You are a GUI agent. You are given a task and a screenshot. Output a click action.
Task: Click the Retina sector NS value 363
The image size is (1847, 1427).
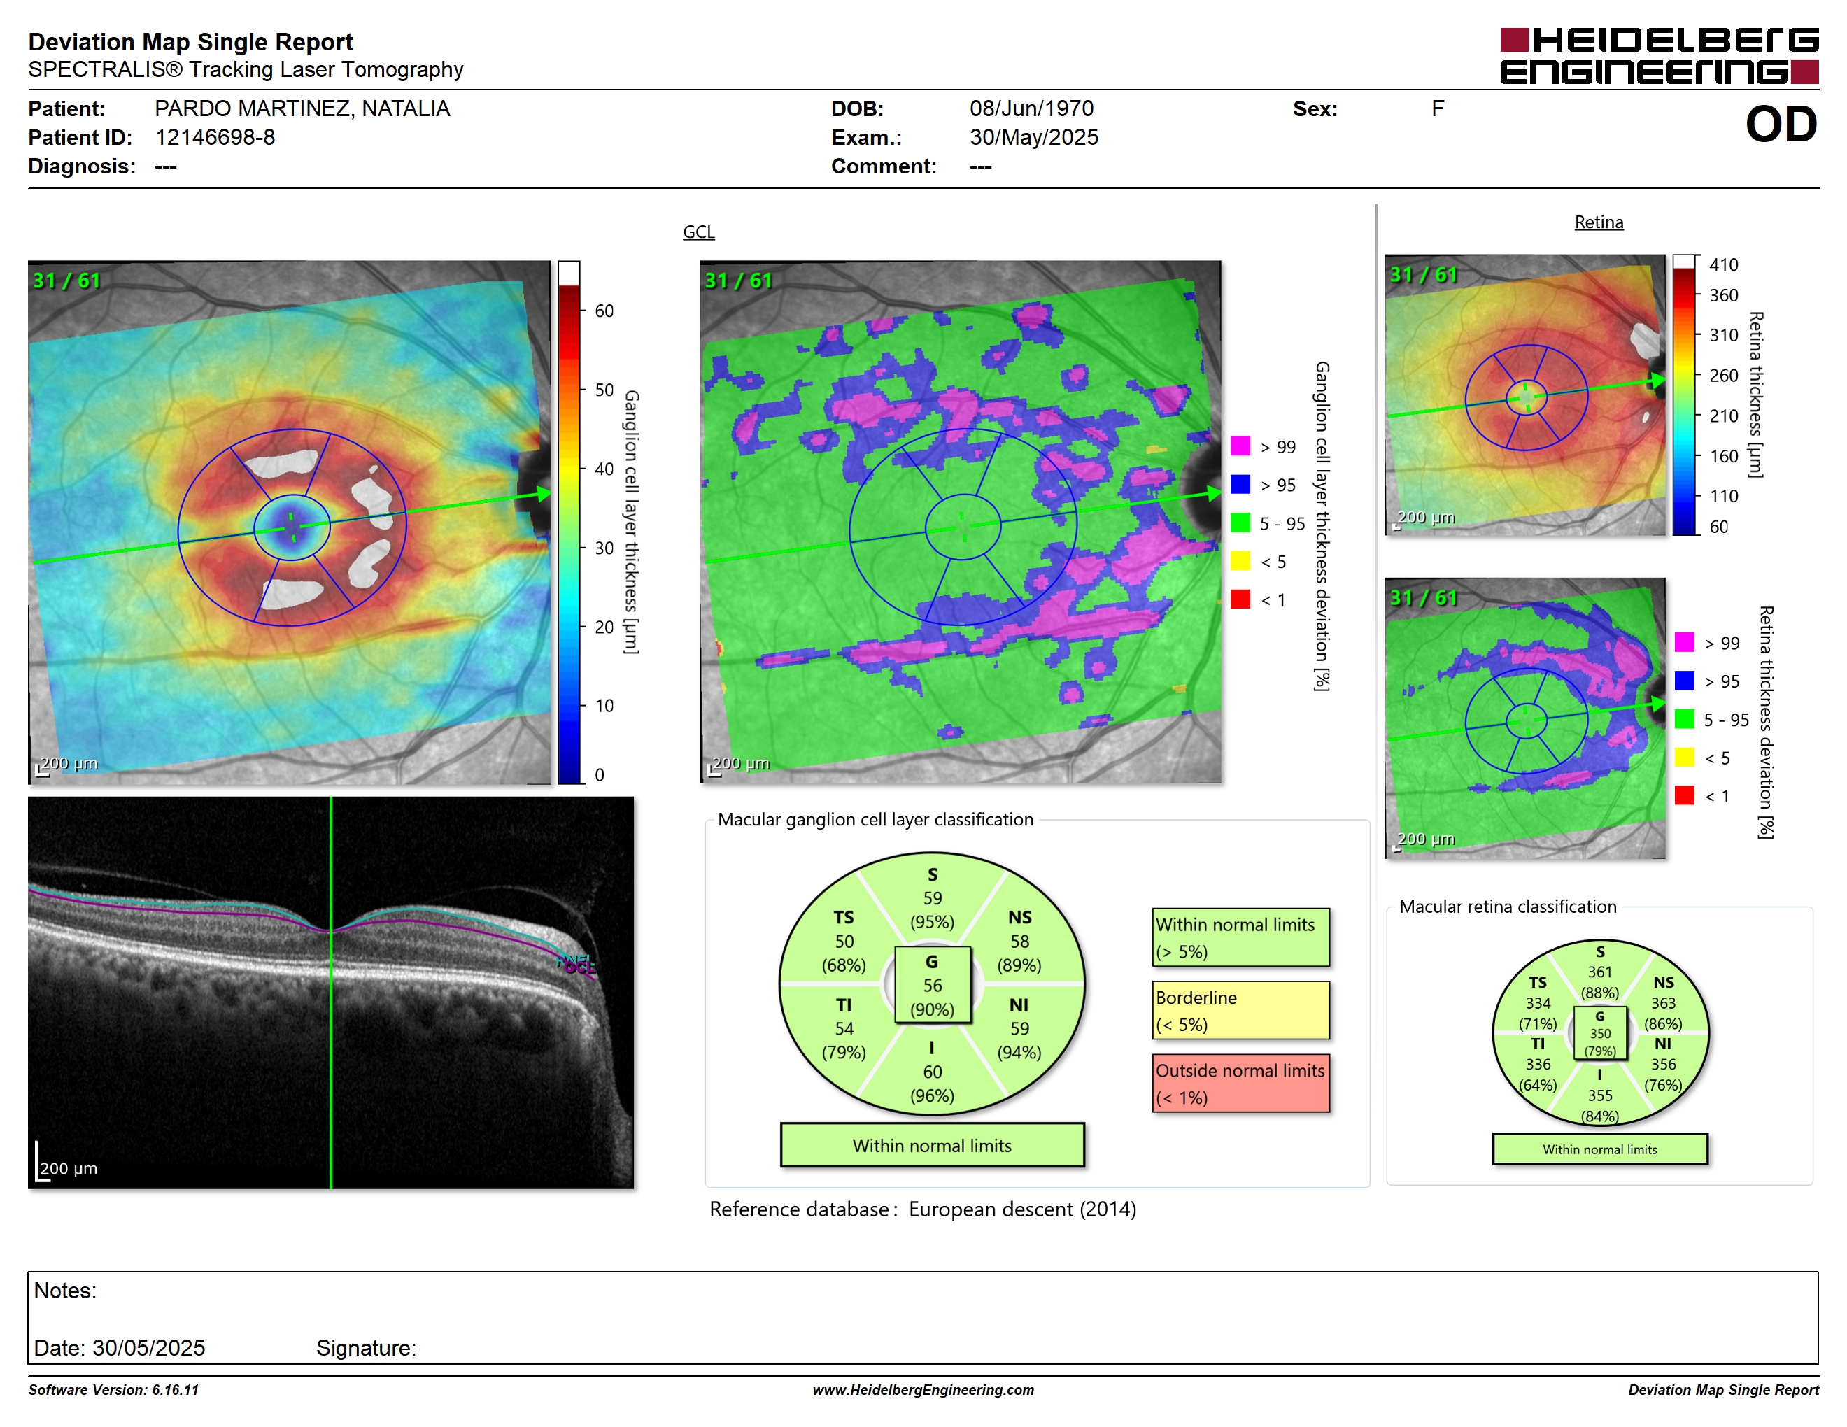pos(1662,1002)
